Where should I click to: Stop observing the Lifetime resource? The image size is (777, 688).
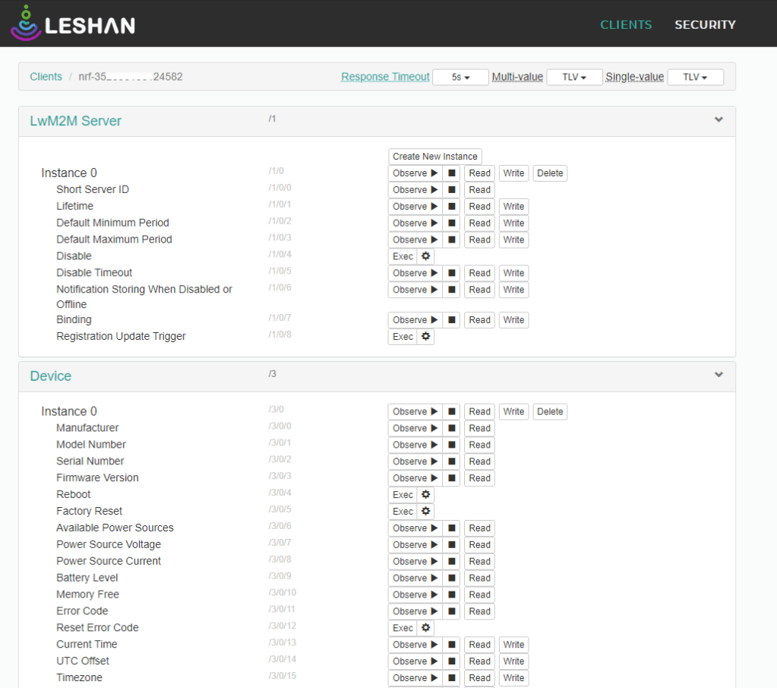[451, 207]
